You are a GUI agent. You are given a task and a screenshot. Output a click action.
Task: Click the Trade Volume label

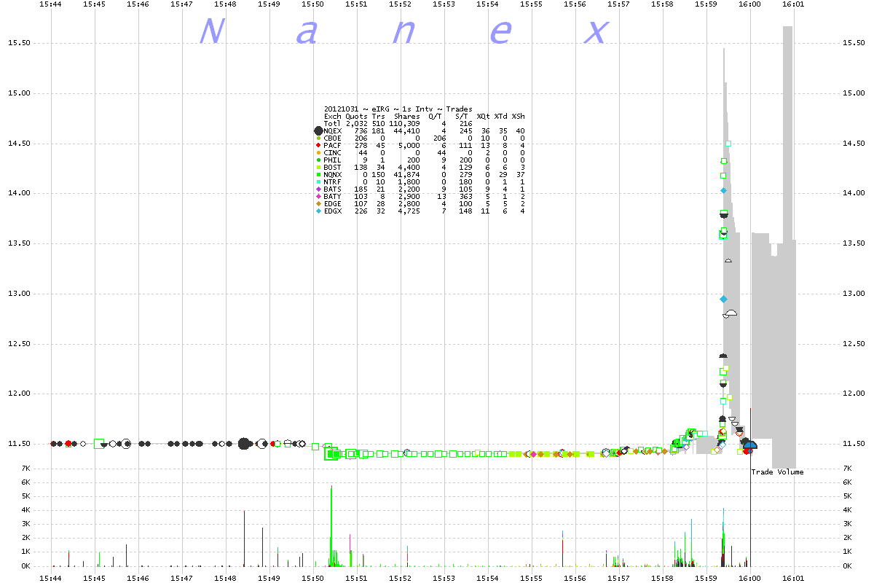pos(778,472)
